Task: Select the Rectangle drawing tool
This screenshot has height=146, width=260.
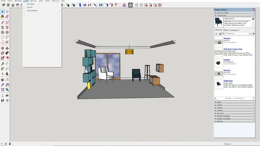Action: click(x=2, y=28)
